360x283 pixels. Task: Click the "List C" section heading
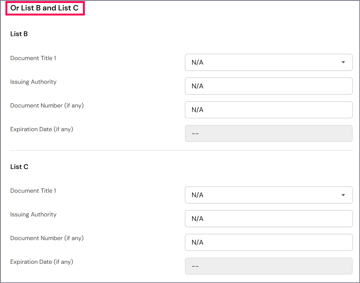point(19,167)
